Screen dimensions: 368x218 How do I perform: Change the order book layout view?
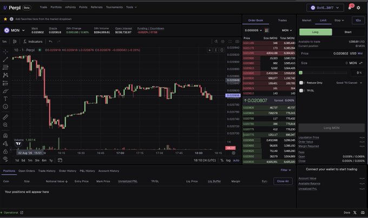pos(267,30)
